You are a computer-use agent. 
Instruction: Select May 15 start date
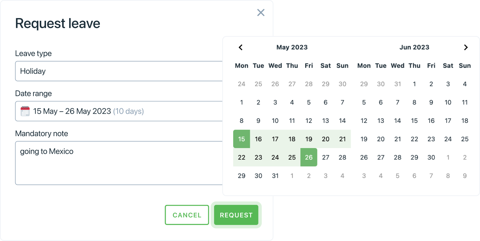click(x=241, y=139)
